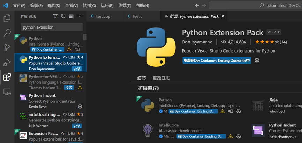The height and width of the screenshot is (143, 302).
Task: Open the 终端(T) menu
Action: pyautogui.click(x=125, y=6)
